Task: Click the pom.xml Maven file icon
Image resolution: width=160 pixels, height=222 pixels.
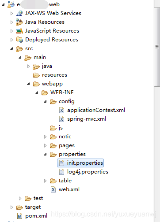Action: click(x=19, y=216)
